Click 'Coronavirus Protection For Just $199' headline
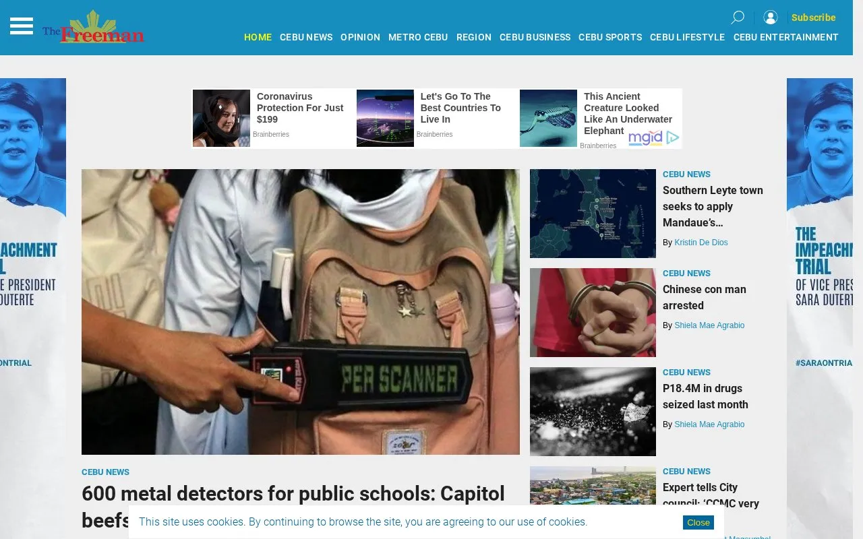The image size is (863, 539). point(300,108)
